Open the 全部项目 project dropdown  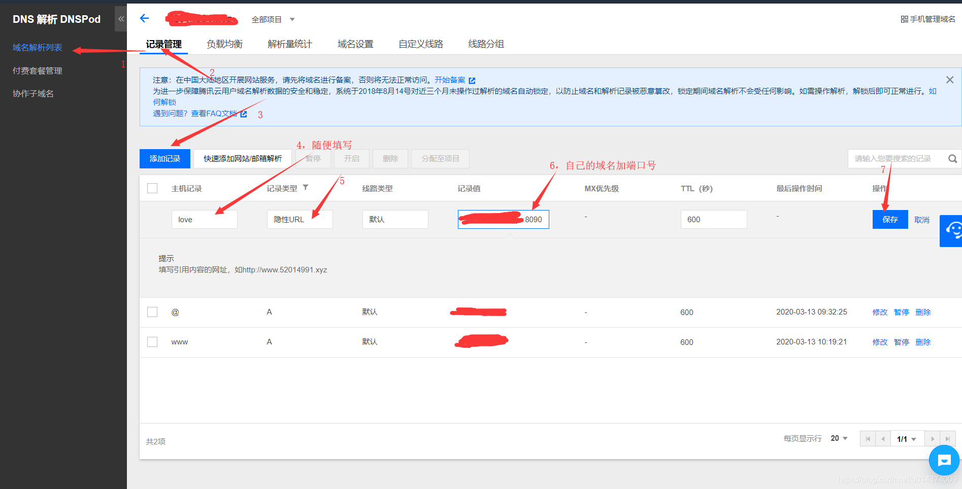coord(273,19)
